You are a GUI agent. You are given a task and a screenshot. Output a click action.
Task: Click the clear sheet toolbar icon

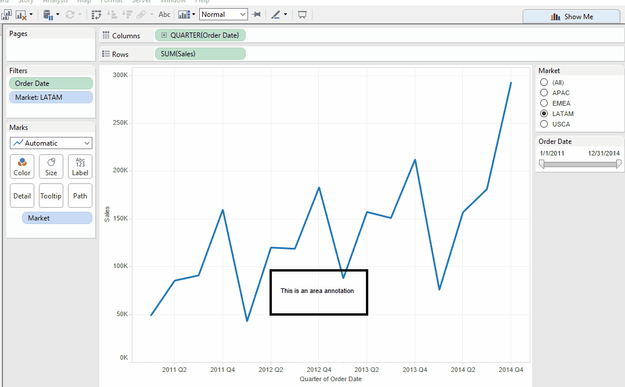[x=21, y=15]
